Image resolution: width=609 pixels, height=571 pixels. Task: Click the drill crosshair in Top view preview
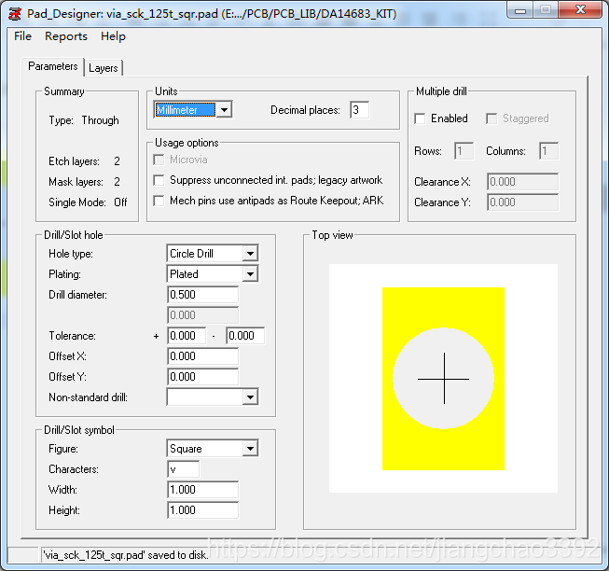[443, 378]
